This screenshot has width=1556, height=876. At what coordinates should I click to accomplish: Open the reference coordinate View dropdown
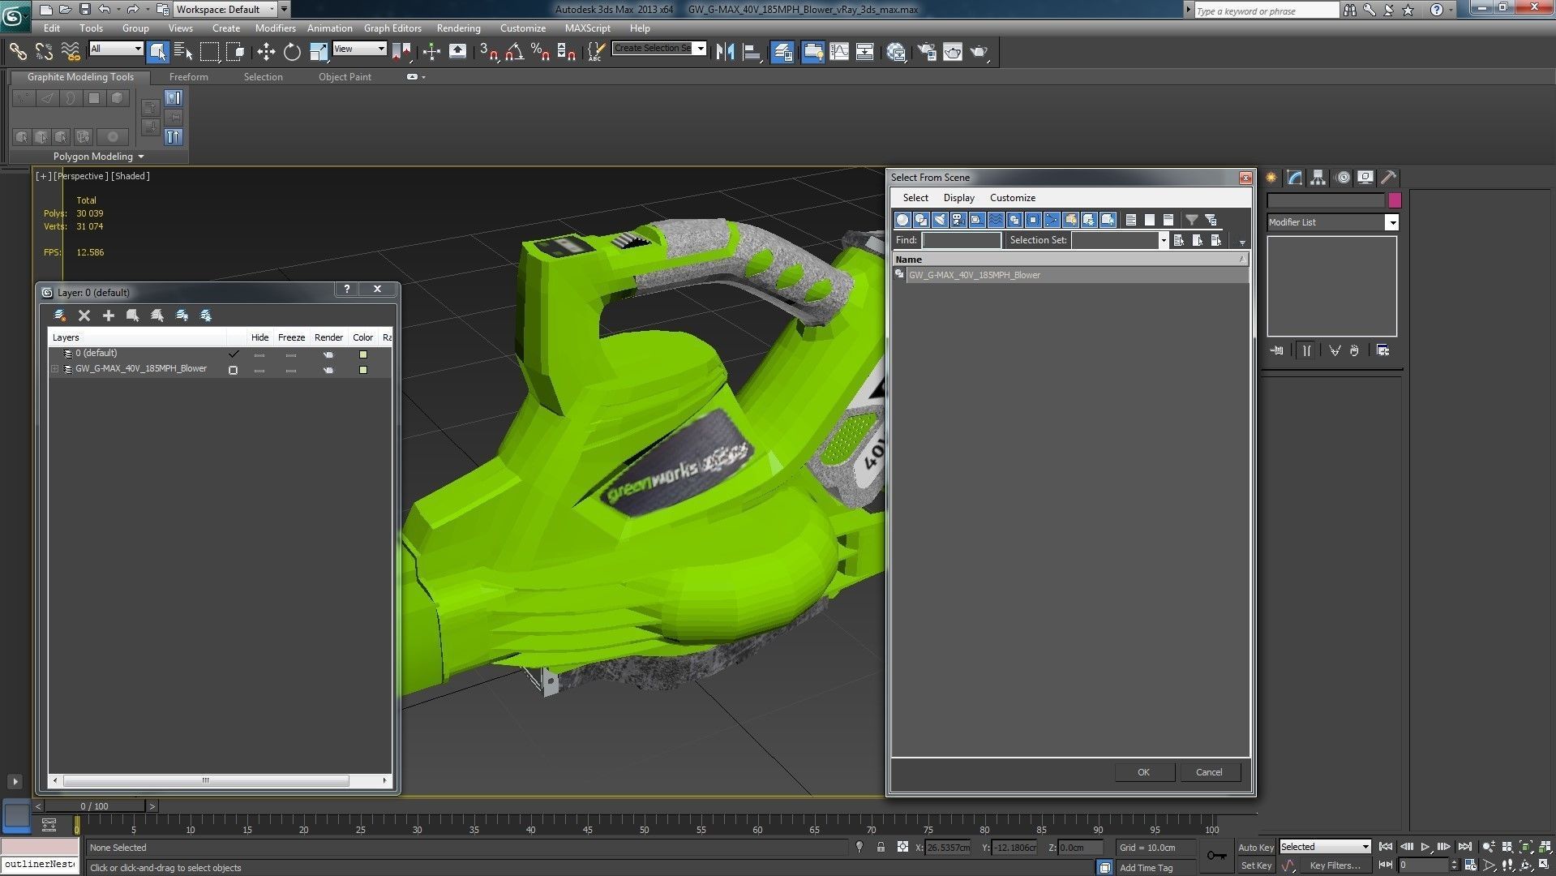pyautogui.click(x=359, y=49)
